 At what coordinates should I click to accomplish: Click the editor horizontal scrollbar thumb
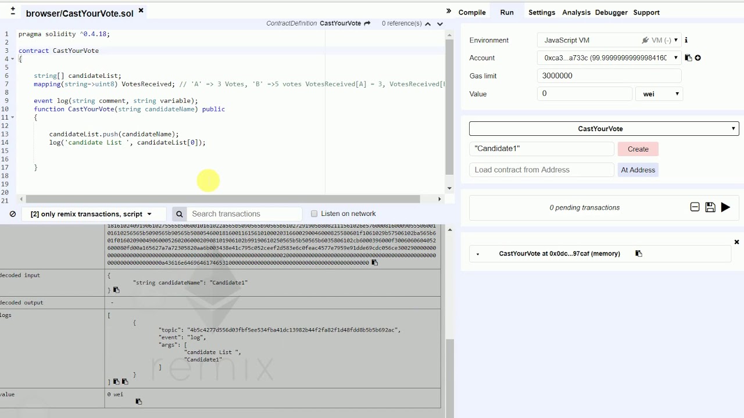tap(223, 199)
